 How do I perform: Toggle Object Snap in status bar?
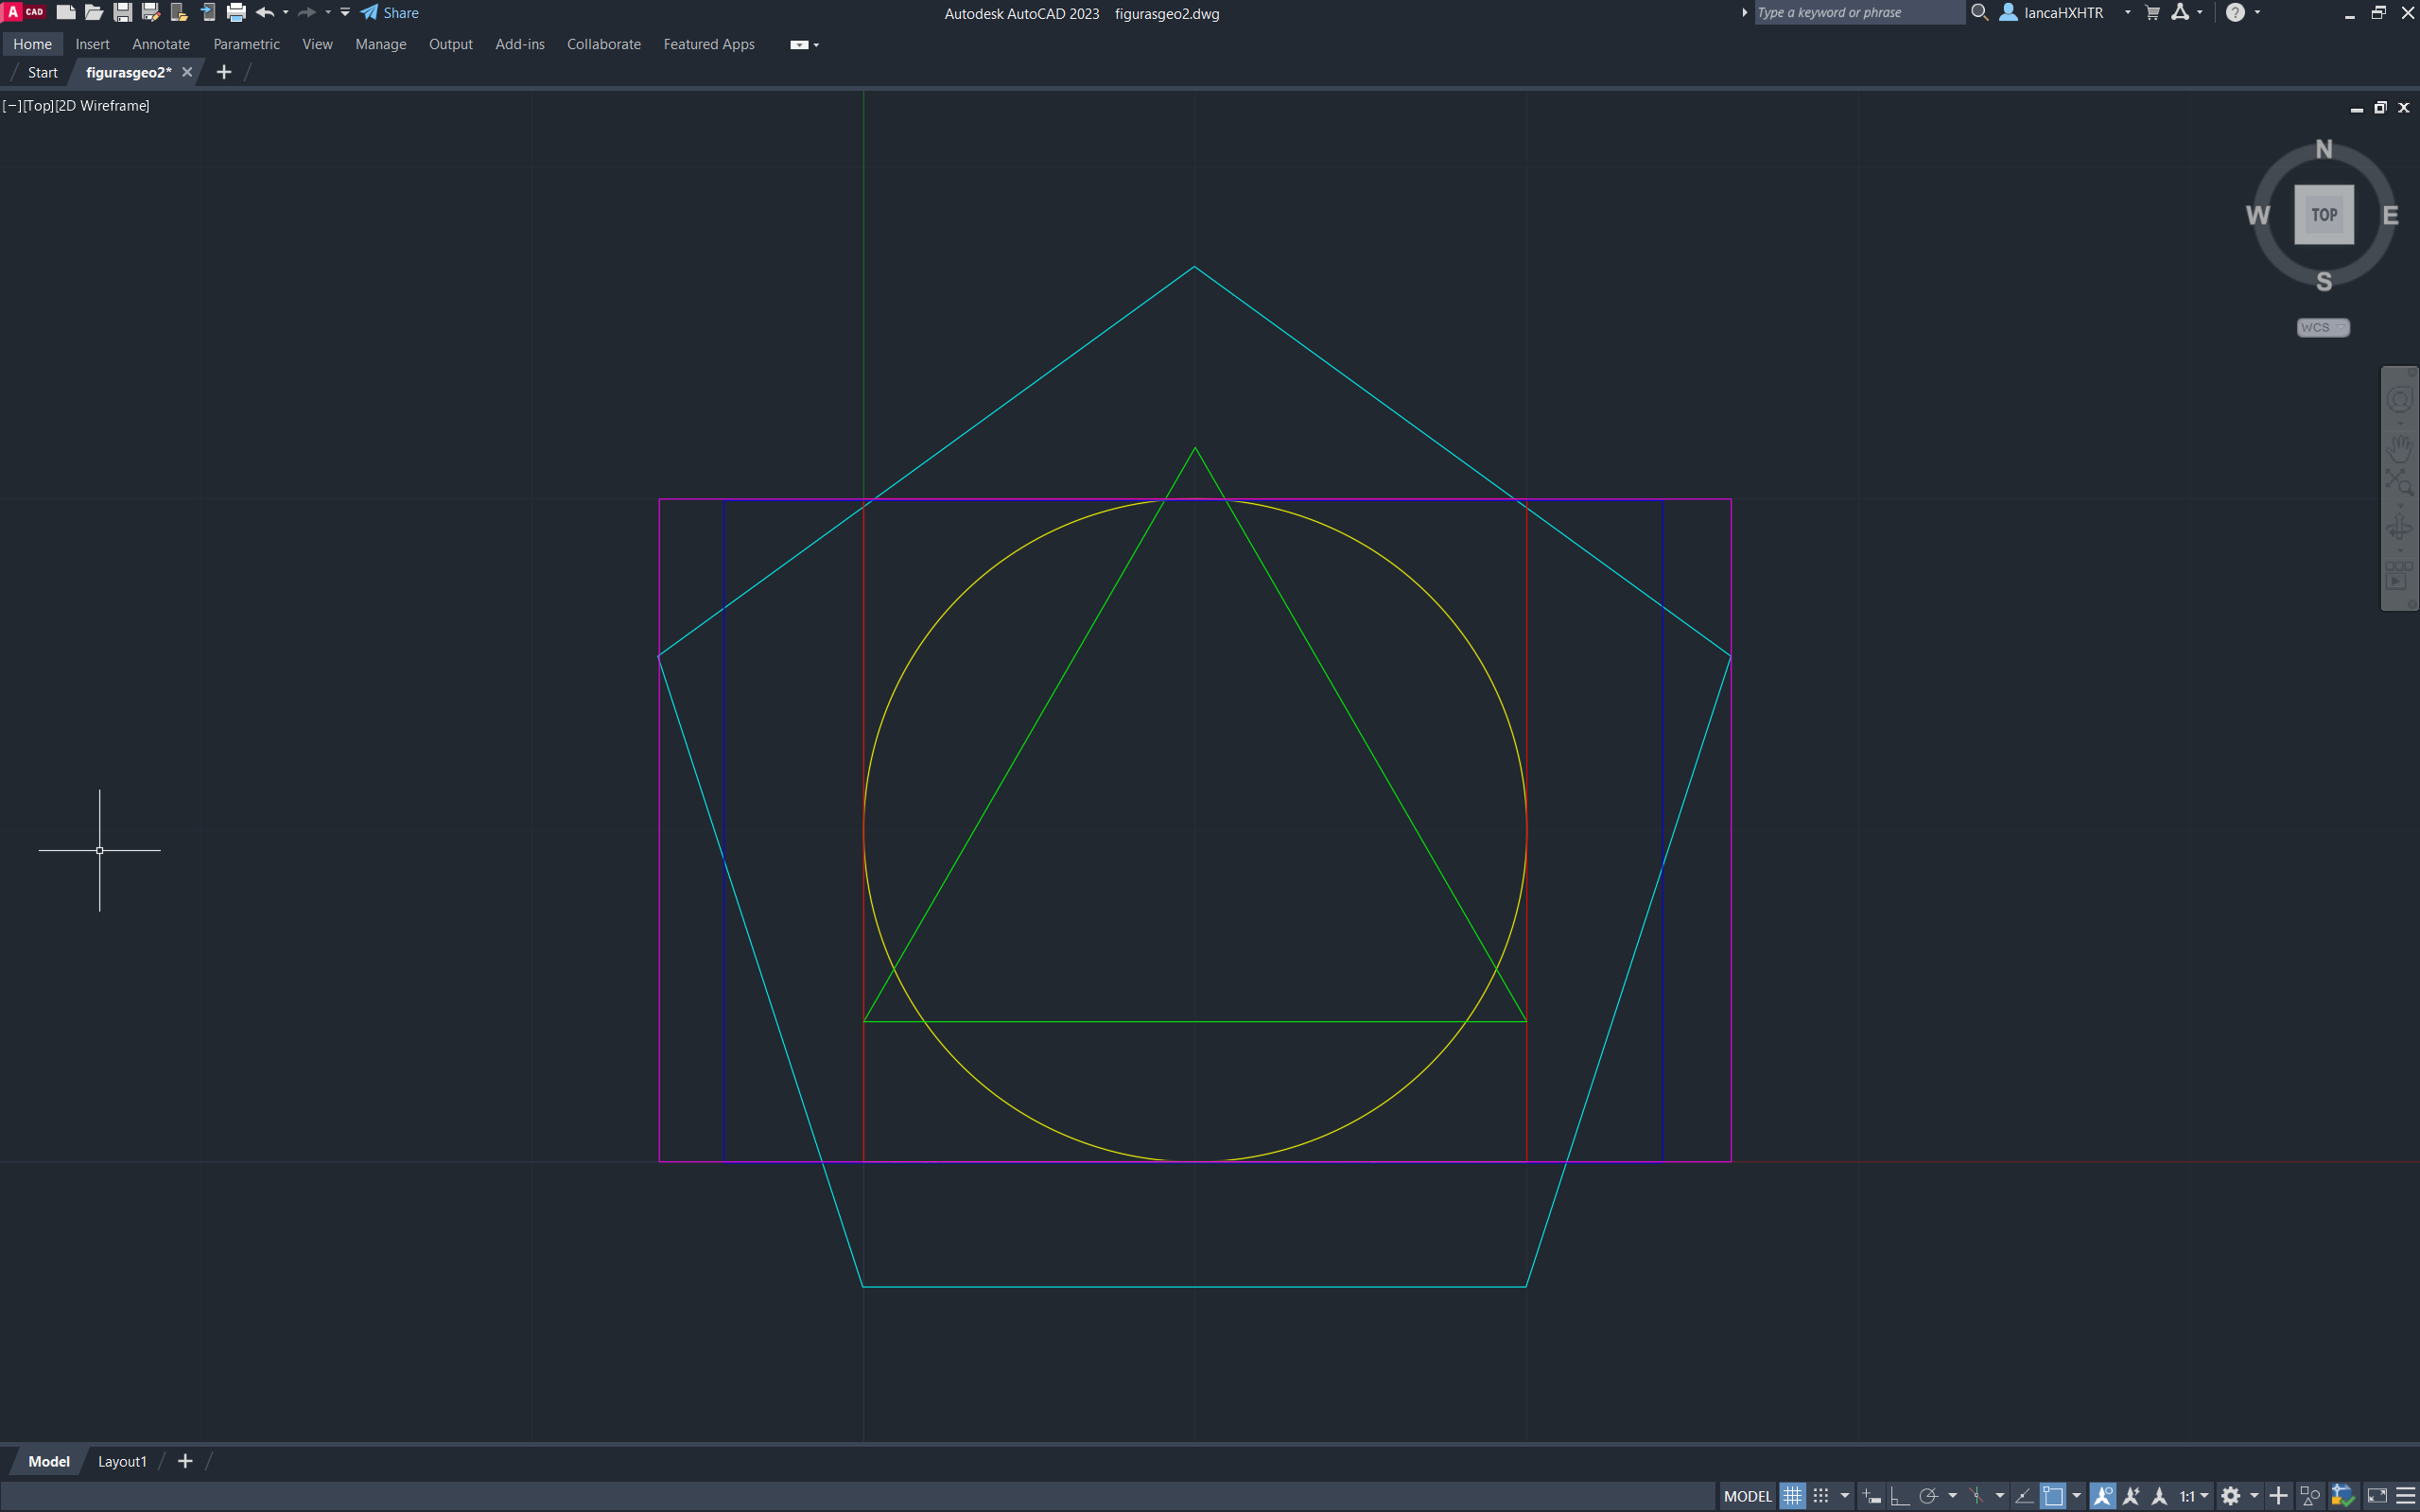coord(2052,1496)
